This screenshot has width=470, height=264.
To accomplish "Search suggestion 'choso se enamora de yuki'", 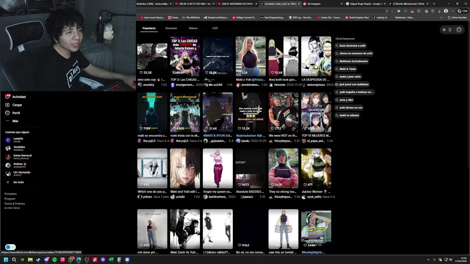I will (354, 54).
